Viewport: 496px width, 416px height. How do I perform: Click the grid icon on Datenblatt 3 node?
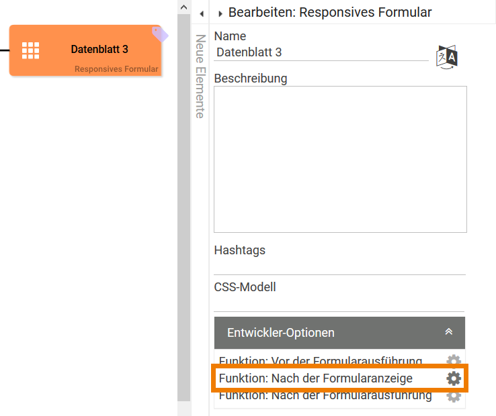(x=31, y=50)
